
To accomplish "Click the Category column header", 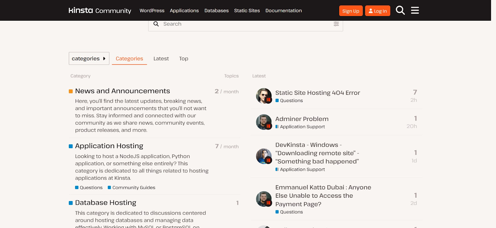I will point(80,76).
